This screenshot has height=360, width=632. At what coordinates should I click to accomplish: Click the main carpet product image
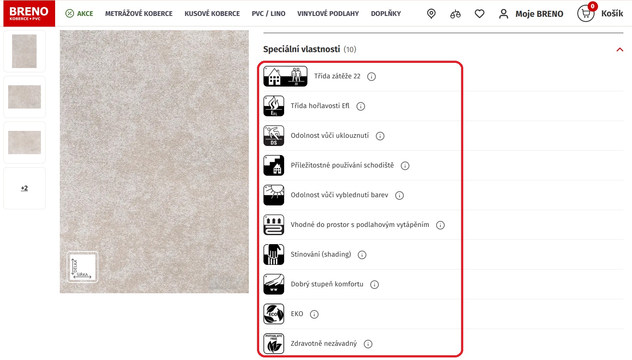pyautogui.click(x=154, y=162)
